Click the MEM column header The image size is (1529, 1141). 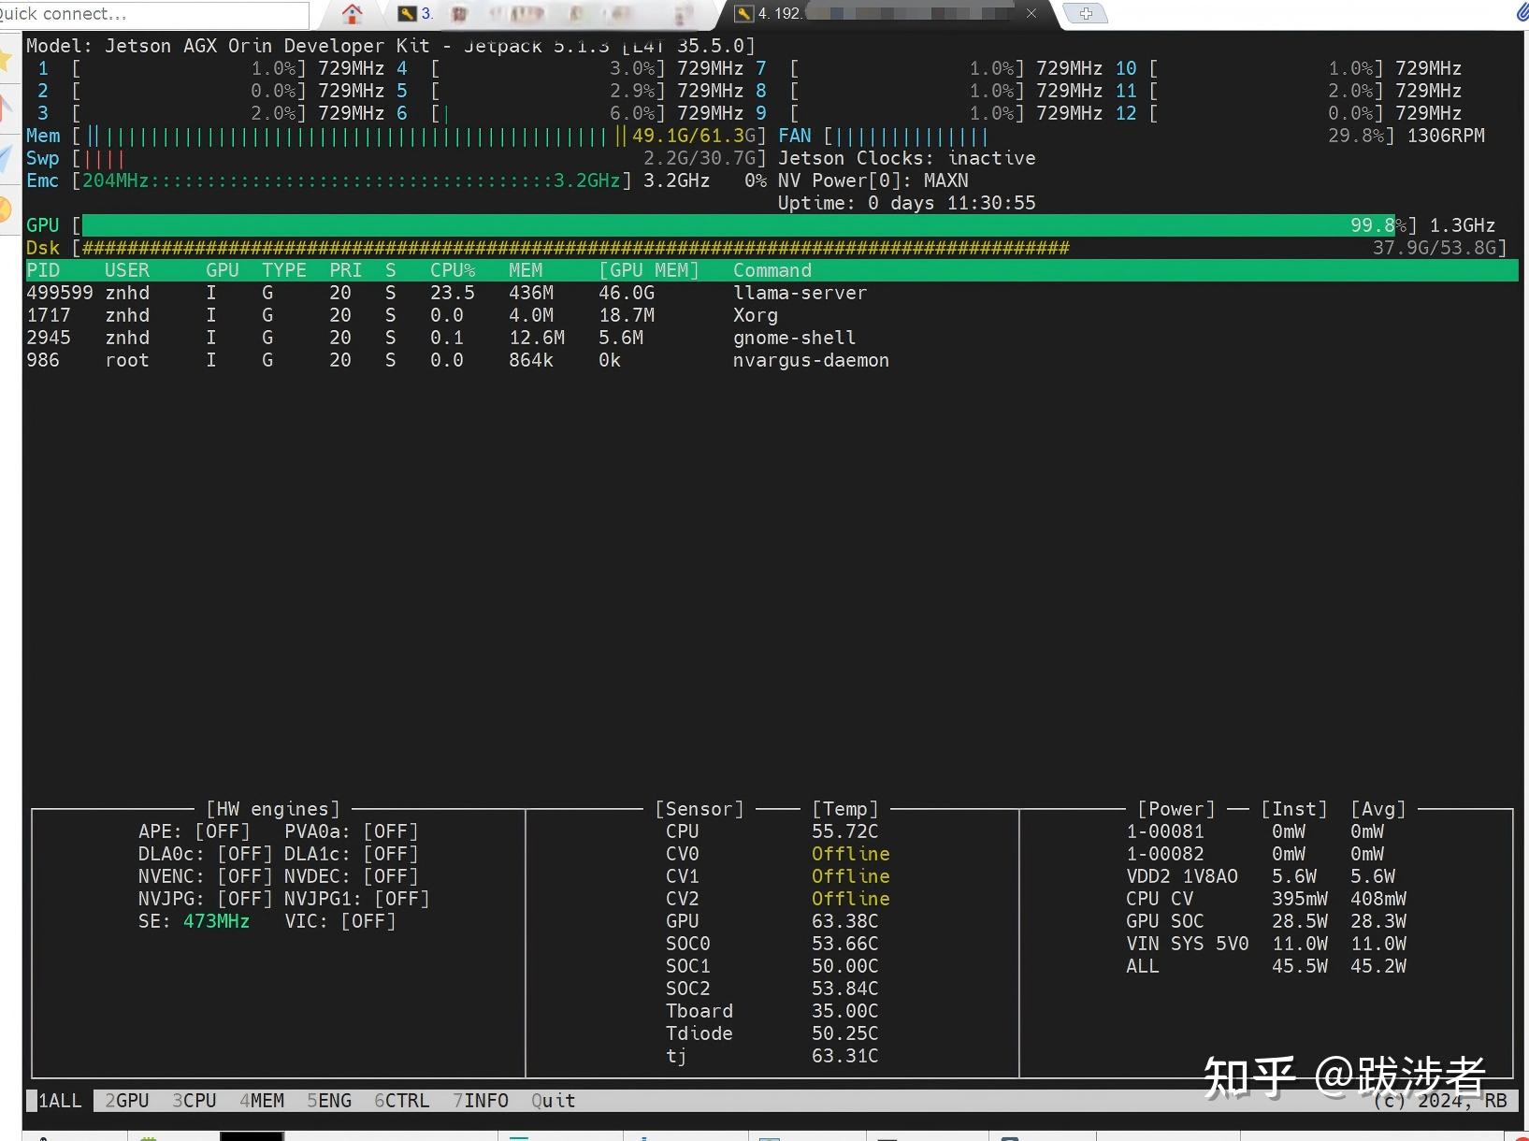pos(526,270)
